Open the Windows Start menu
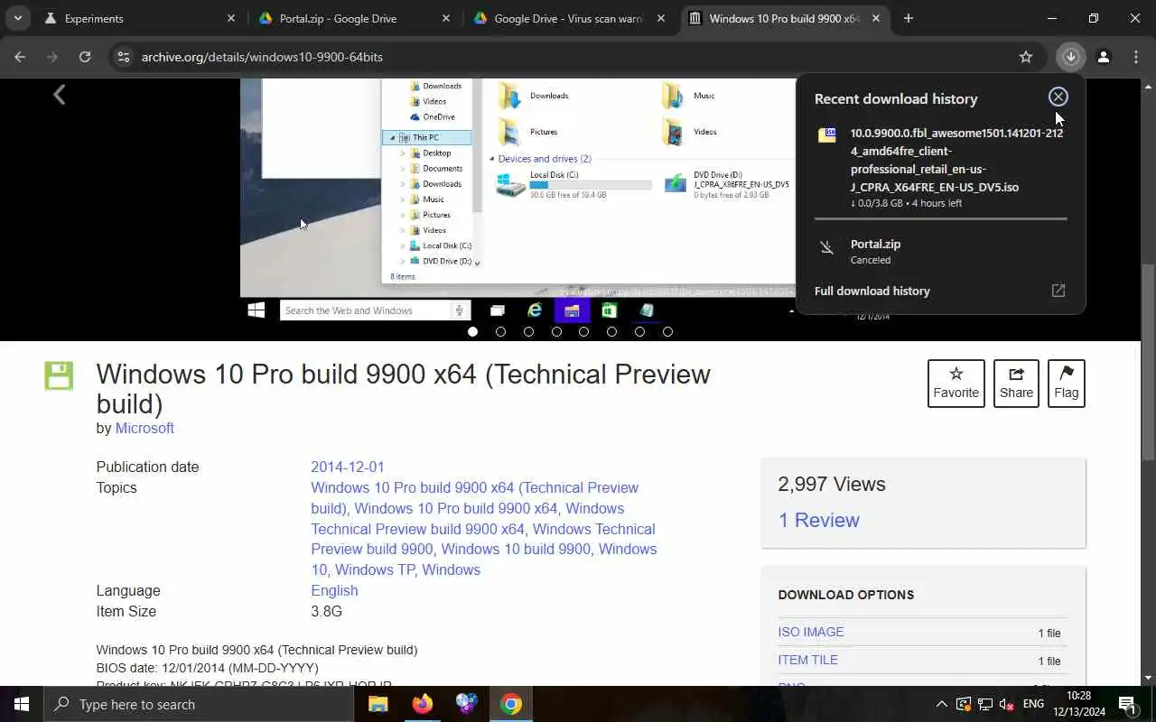The width and height of the screenshot is (1156, 722). (x=22, y=704)
